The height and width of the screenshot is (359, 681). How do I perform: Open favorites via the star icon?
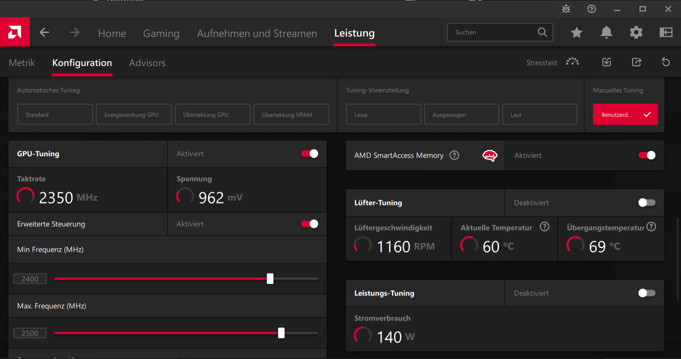click(577, 32)
